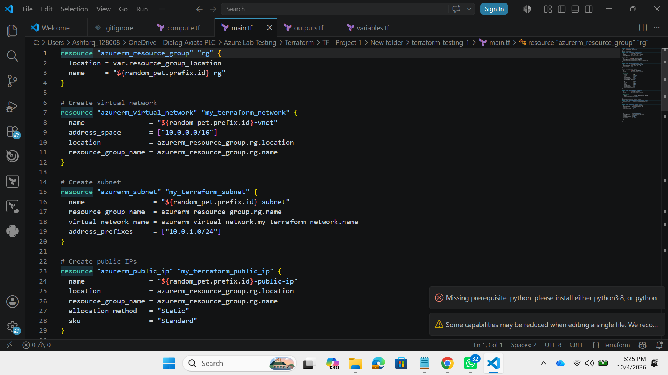Open editor More Actions ellipsis
This screenshot has height=375, width=668.
point(657,27)
